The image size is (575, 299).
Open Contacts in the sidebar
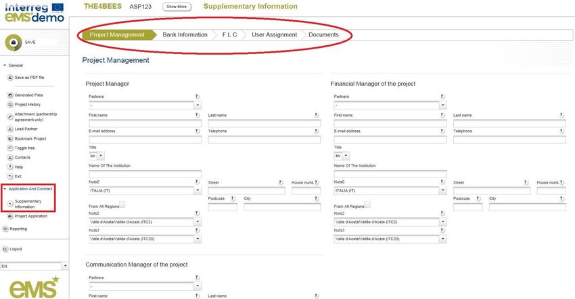pos(22,157)
